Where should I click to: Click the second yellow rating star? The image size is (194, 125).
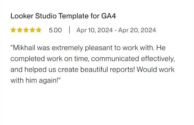tap(20, 30)
